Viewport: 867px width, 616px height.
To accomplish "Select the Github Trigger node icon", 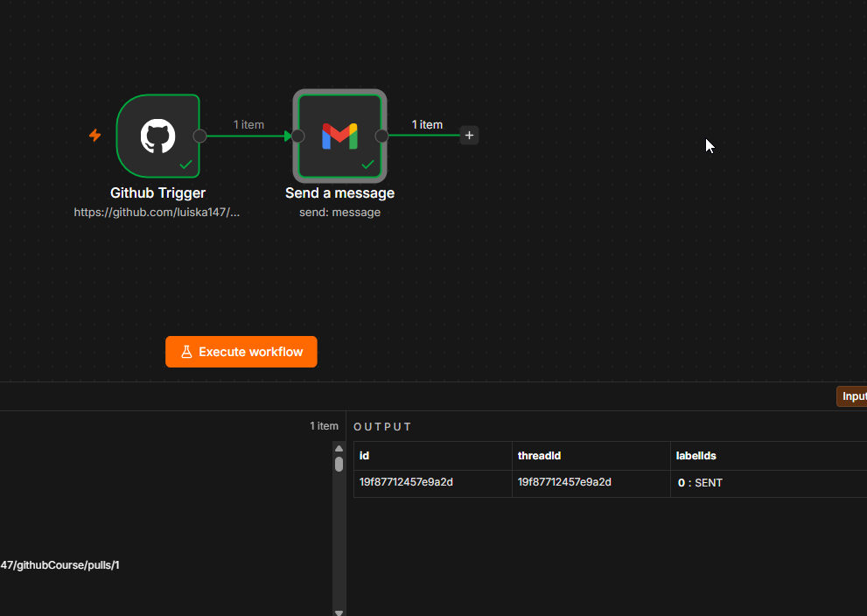I will click(x=157, y=136).
